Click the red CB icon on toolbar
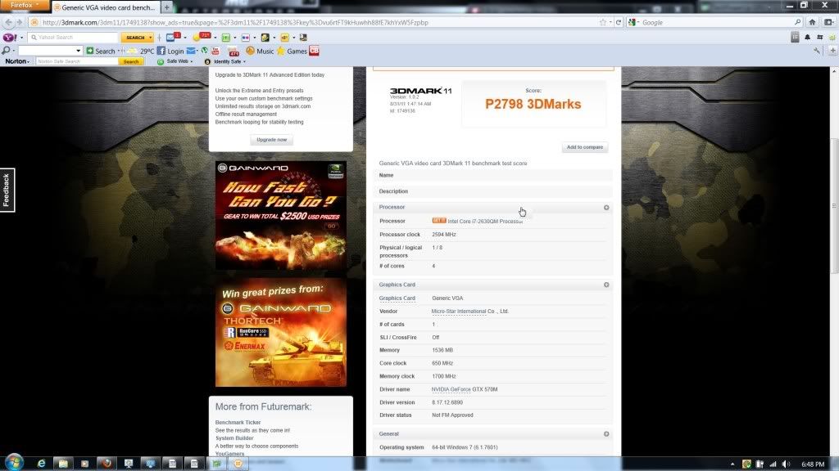Viewport: 839px width, 471px height. (x=314, y=51)
